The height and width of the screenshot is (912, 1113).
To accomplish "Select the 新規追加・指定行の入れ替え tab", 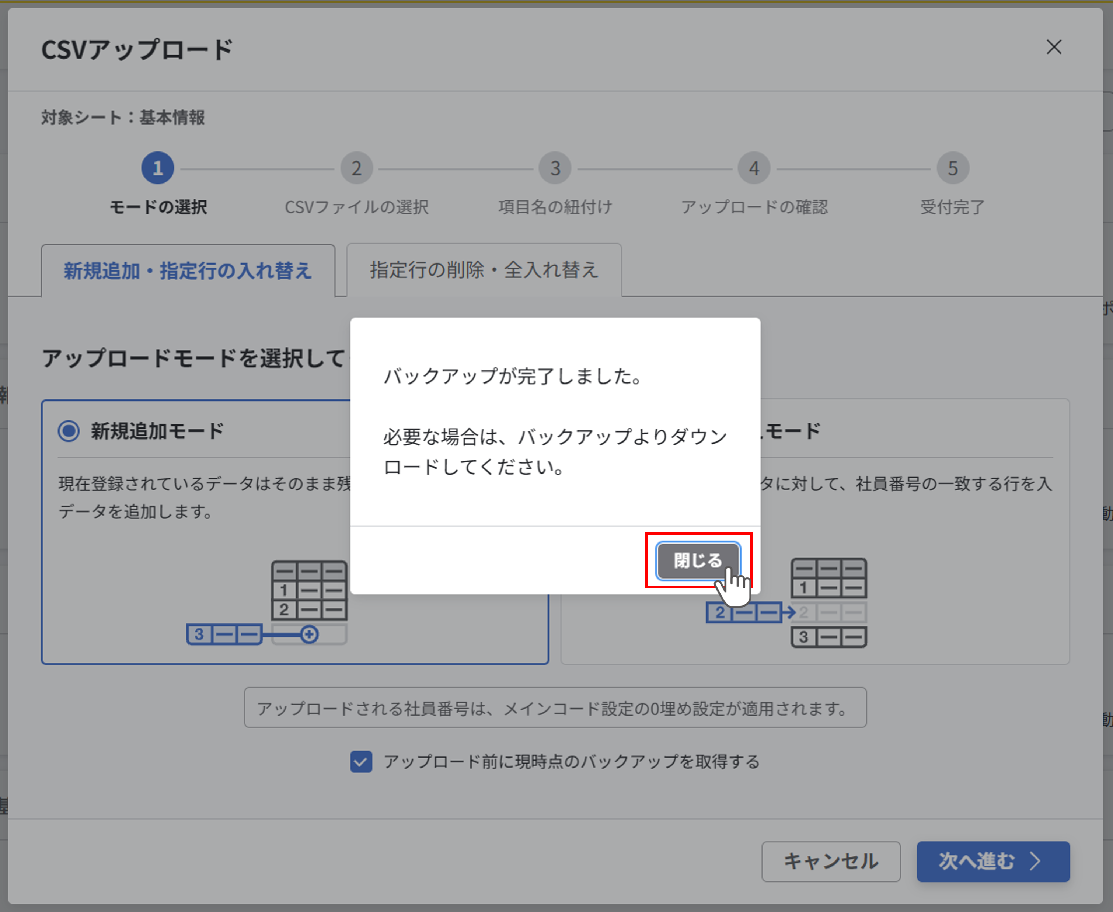I will 188,270.
